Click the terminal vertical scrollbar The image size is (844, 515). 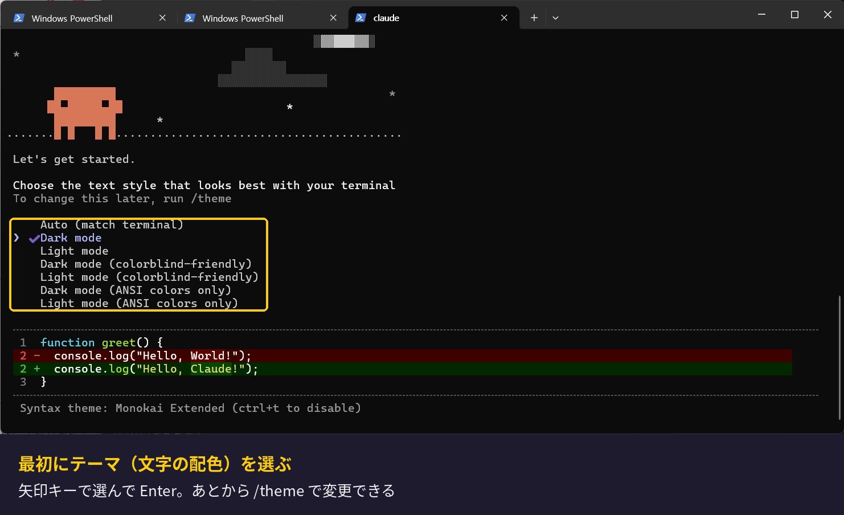[x=839, y=357]
